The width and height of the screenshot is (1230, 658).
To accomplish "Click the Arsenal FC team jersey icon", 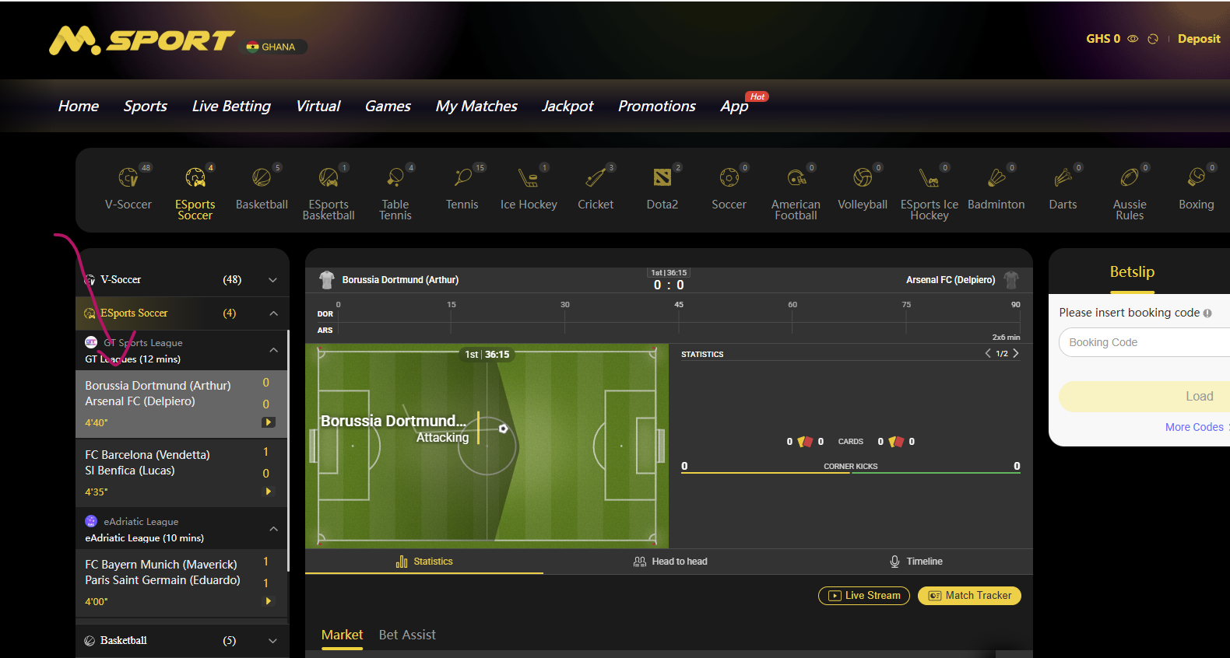I will tap(1011, 280).
